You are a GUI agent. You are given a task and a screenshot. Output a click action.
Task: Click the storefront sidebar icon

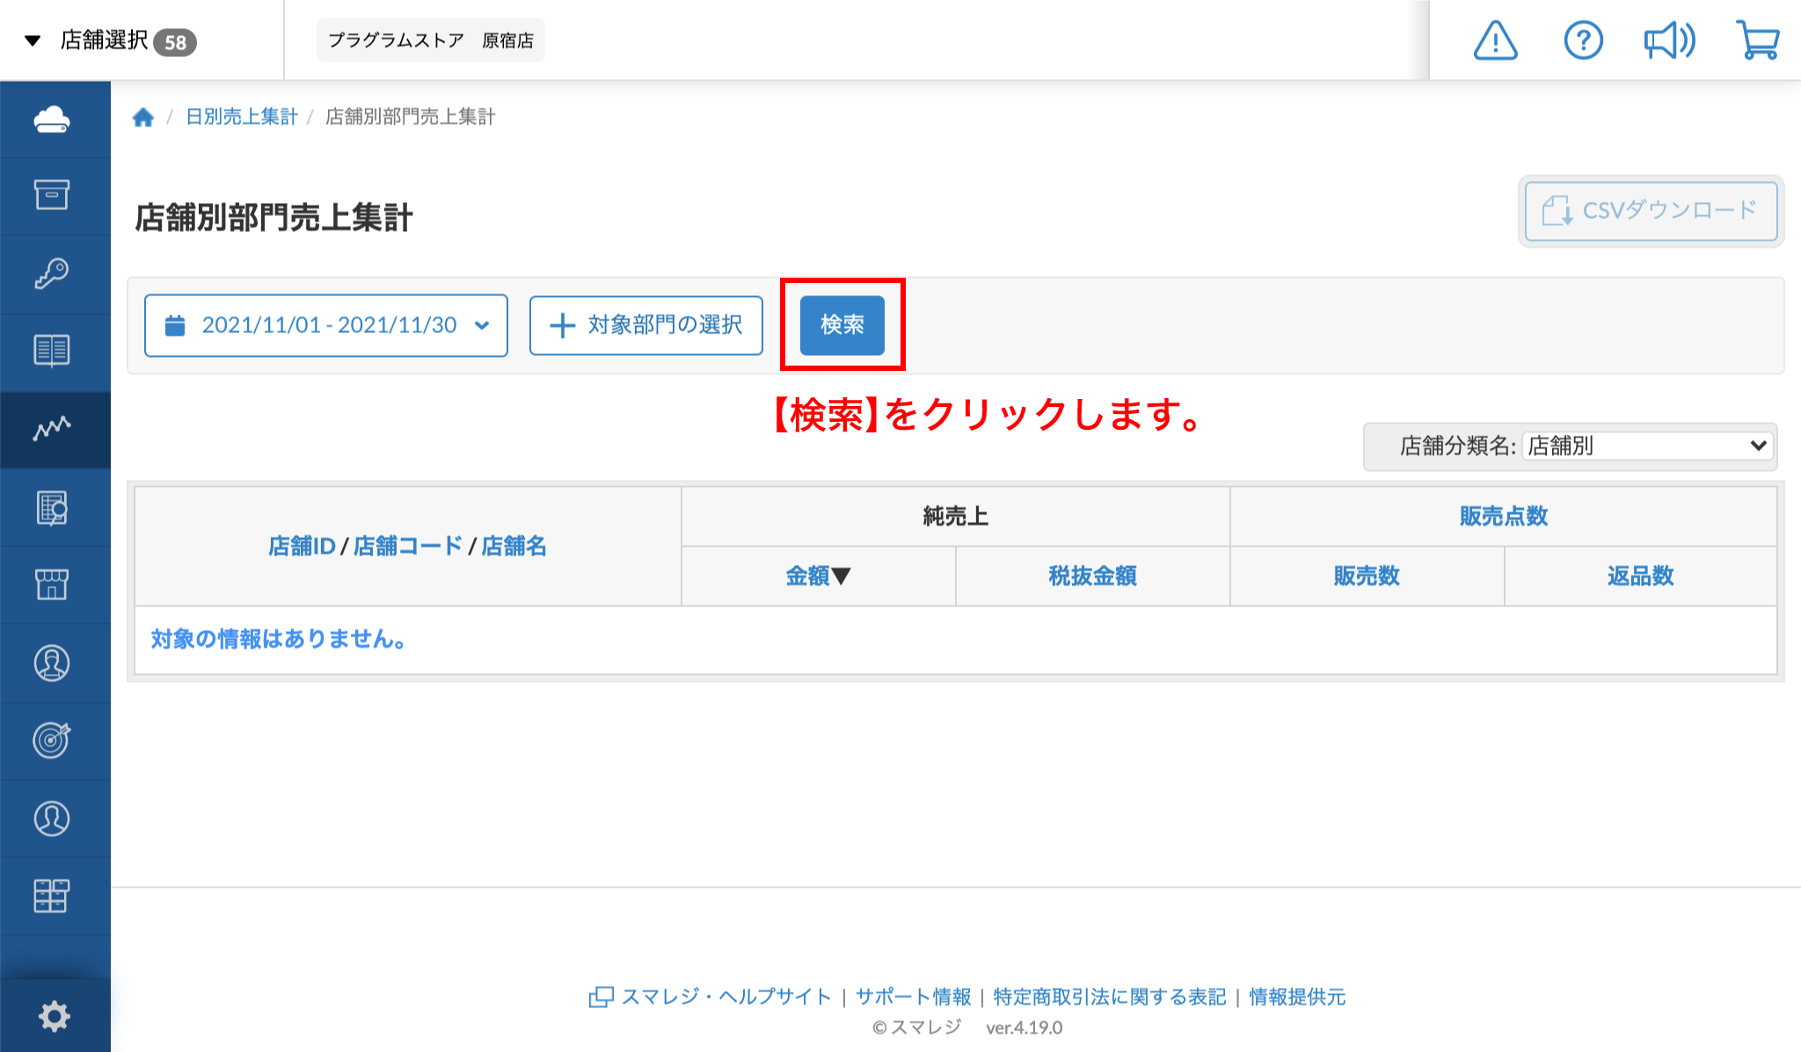(x=52, y=584)
